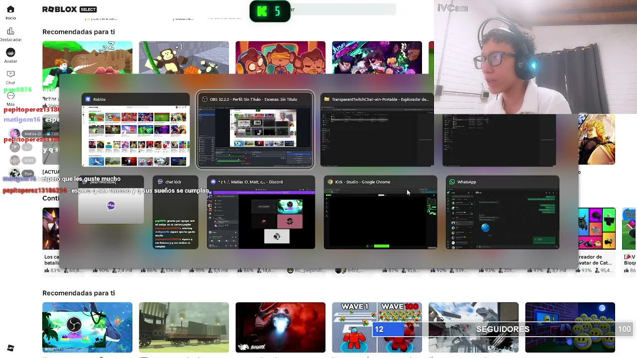Click the WhatsApp icon in the window switcher
637x358 pixels.
point(452,182)
